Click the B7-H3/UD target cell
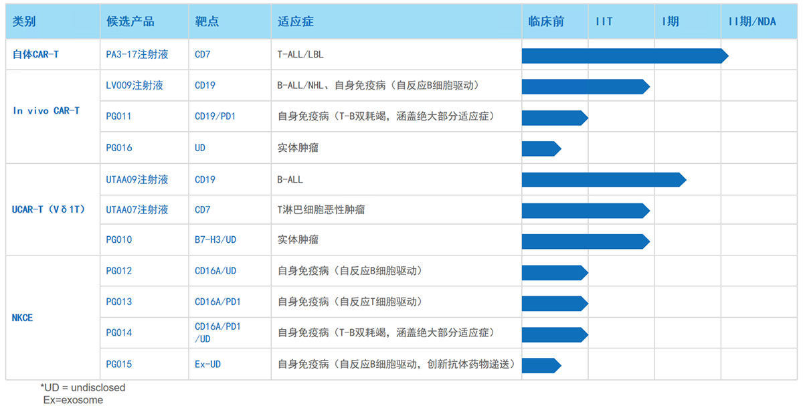Viewport: 803px width, 406px height. 215,240
